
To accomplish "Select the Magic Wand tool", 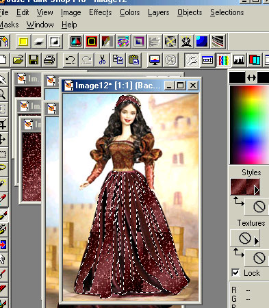I will pos(3,183).
